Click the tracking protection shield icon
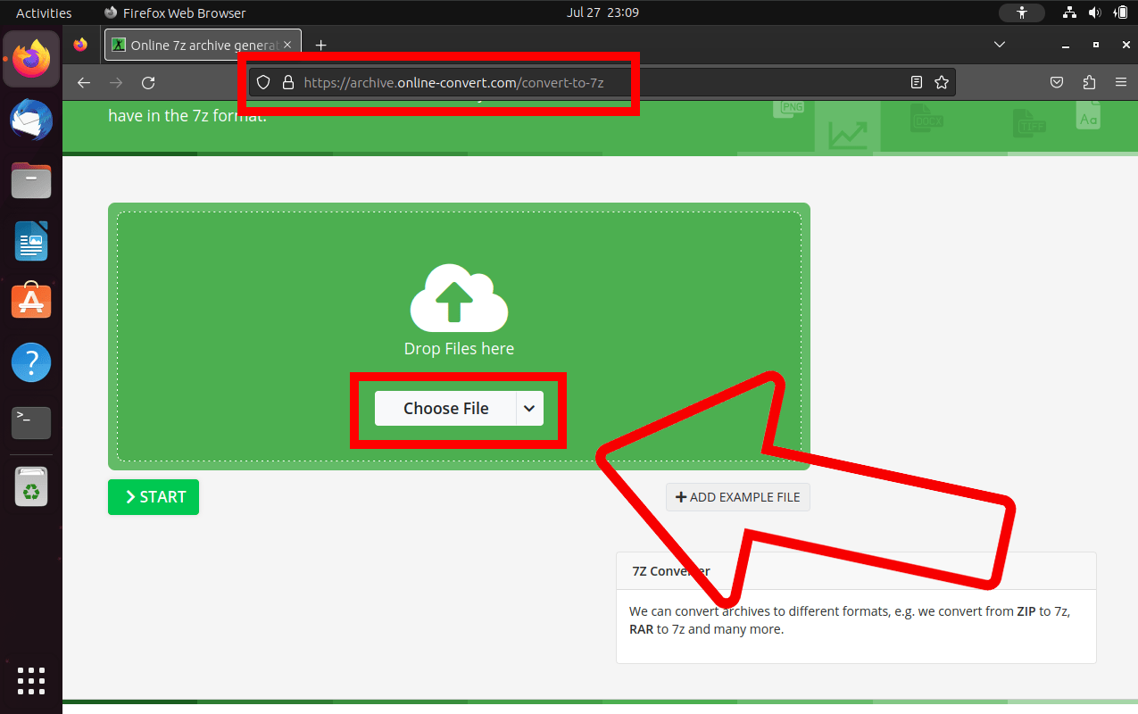 [x=262, y=81]
